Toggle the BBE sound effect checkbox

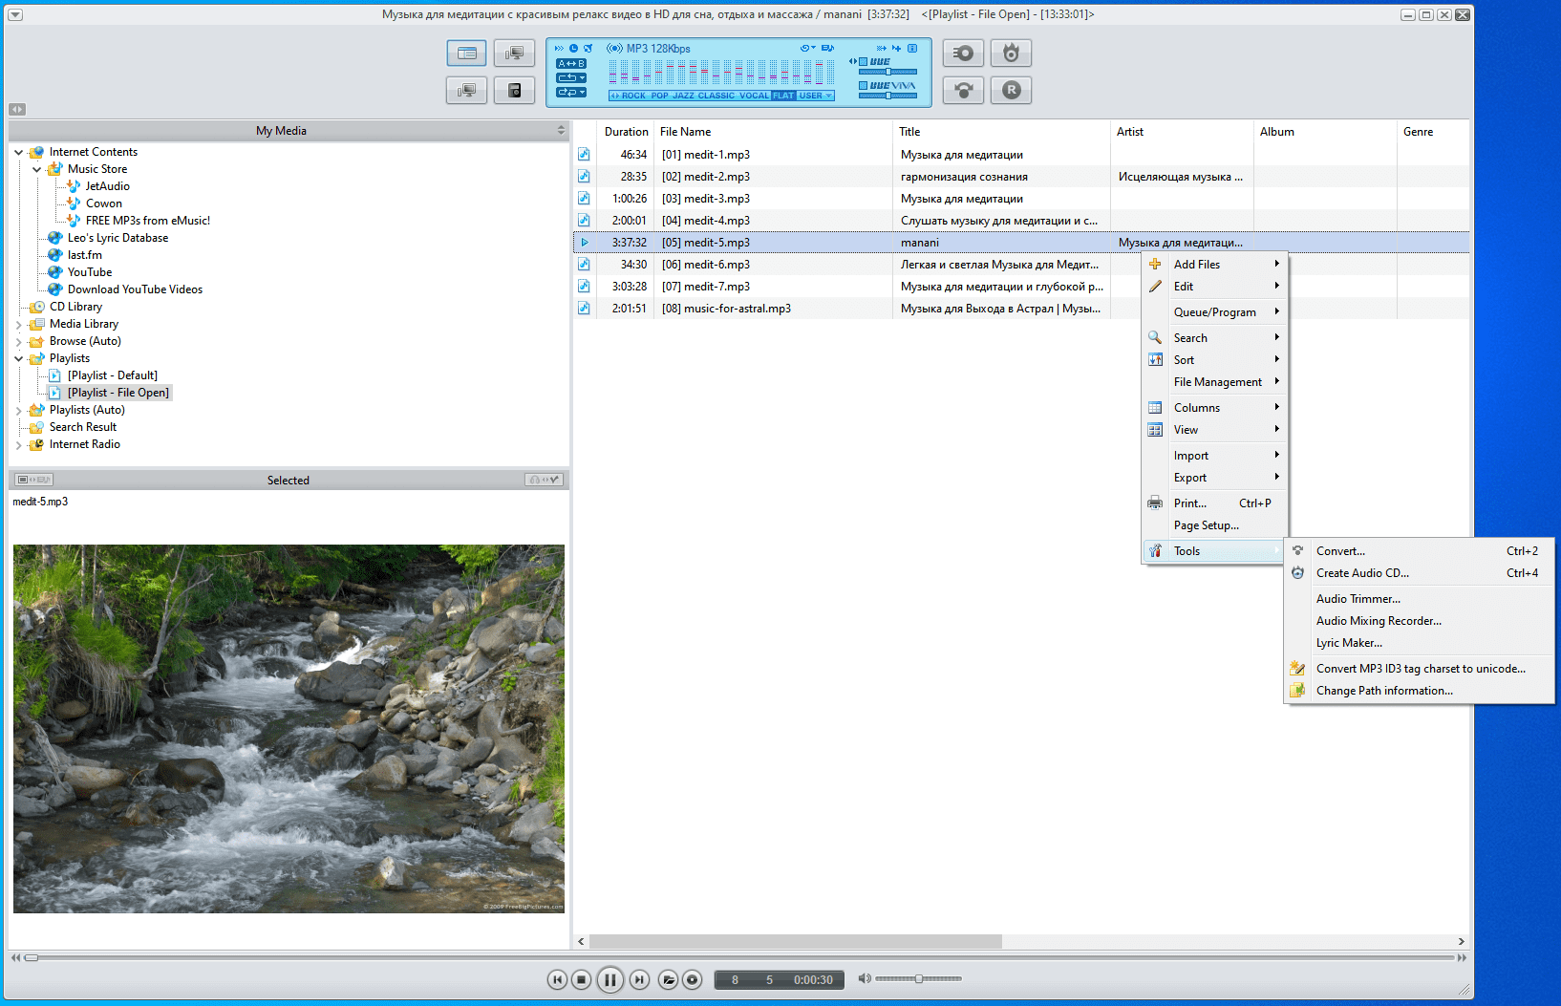click(x=864, y=61)
